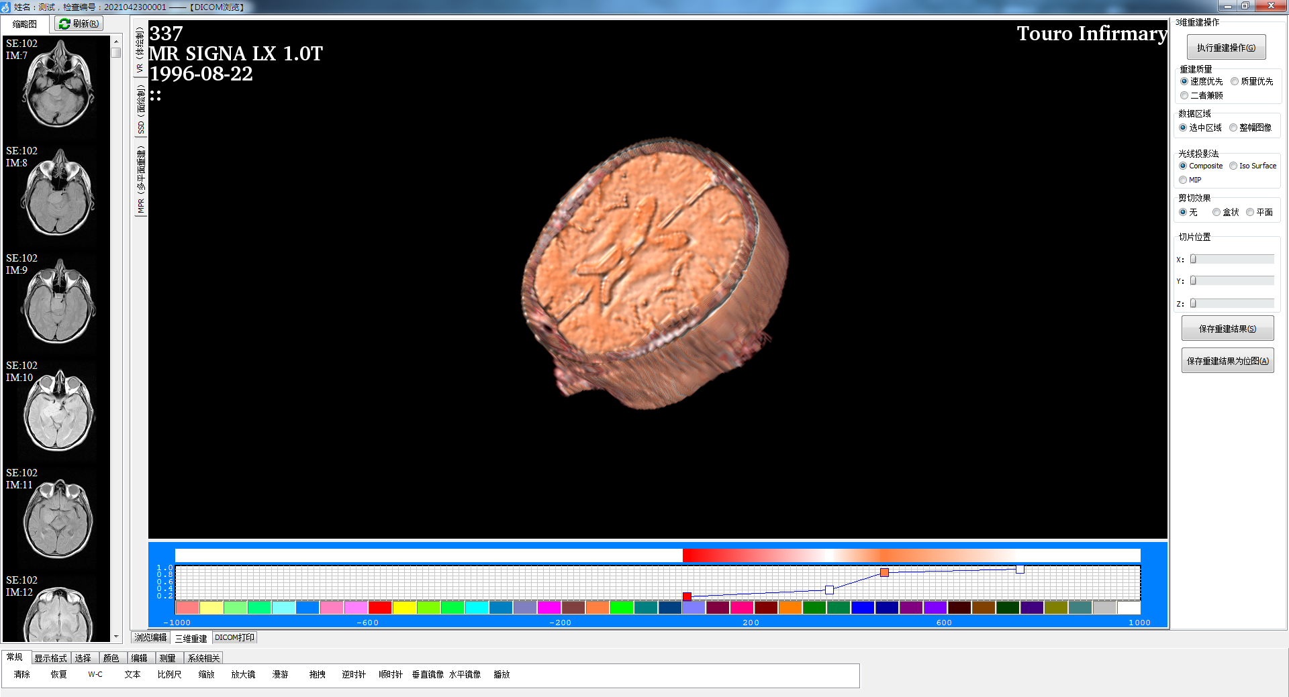Viewport: 1289px width, 697px height.
Task: Click thumbnail list scroll-down arrow
Action: click(x=116, y=637)
